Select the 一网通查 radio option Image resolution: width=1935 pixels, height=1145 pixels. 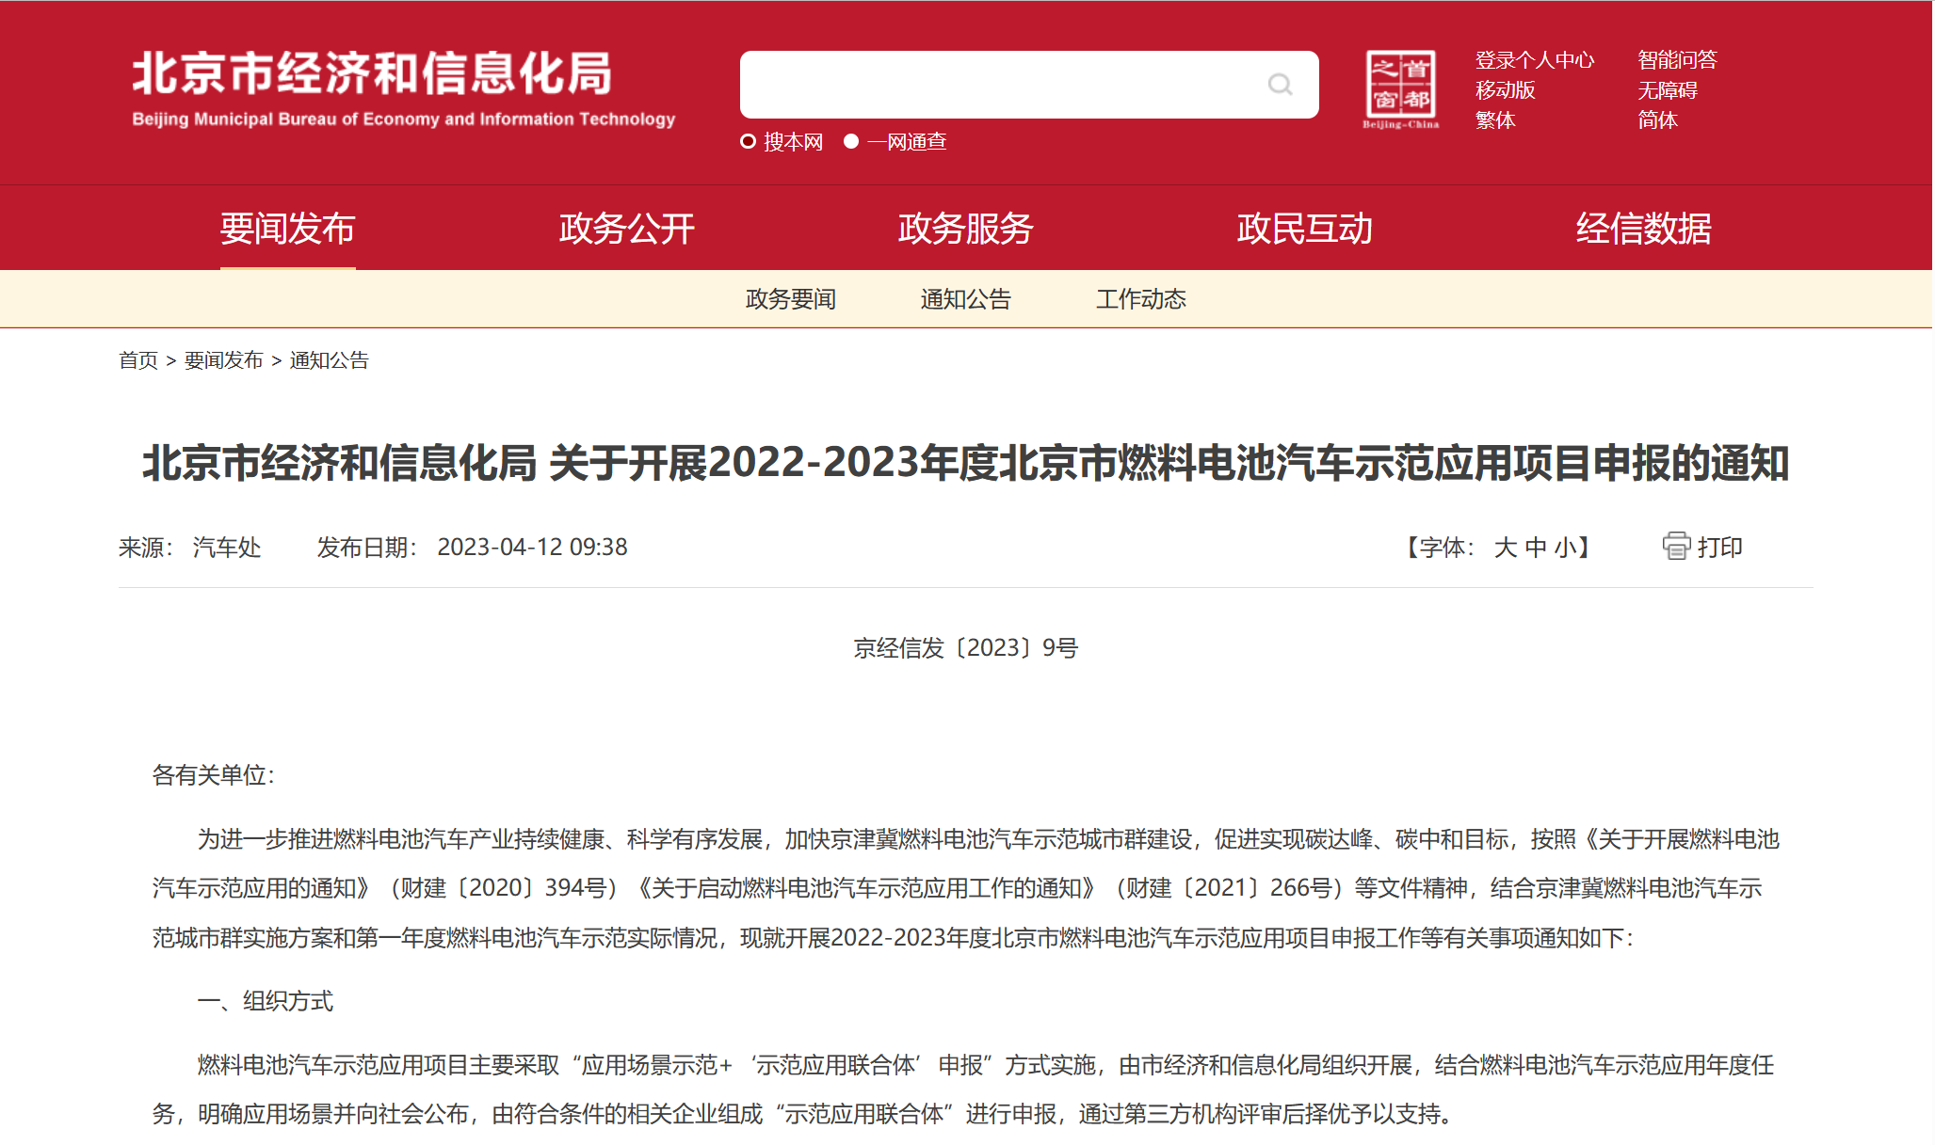851,141
